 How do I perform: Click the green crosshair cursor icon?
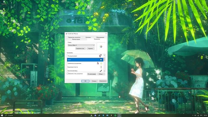pos(101,64)
